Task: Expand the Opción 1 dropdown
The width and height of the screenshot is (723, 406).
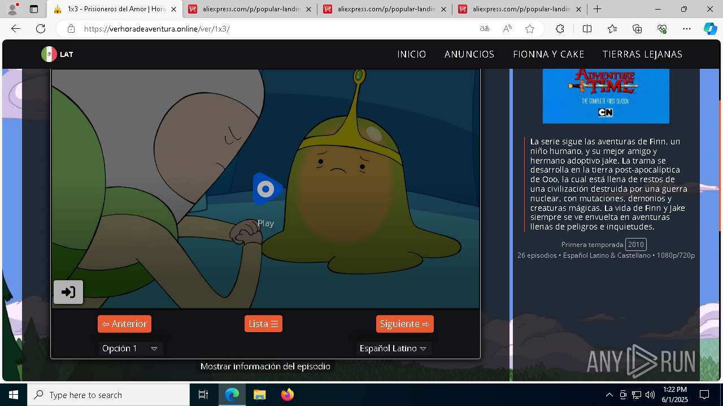Action: point(130,348)
